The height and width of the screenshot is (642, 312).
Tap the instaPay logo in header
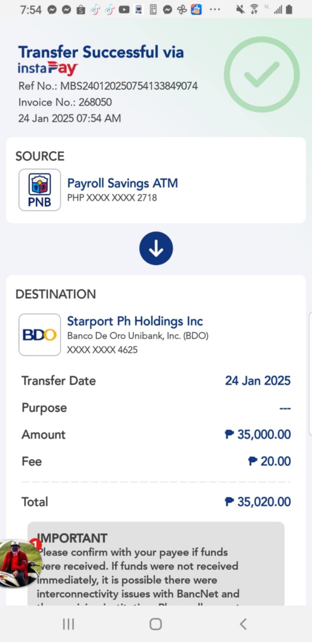tap(47, 69)
